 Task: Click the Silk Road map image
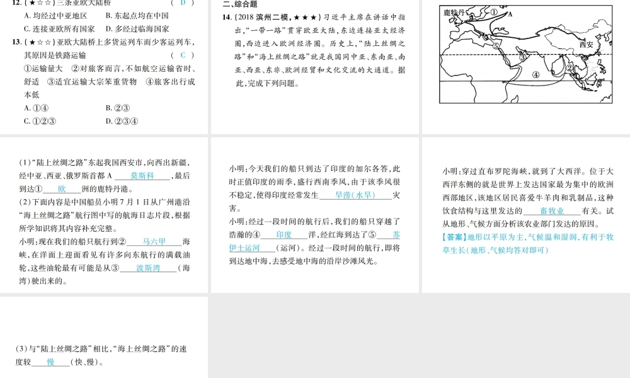[x=526, y=54]
